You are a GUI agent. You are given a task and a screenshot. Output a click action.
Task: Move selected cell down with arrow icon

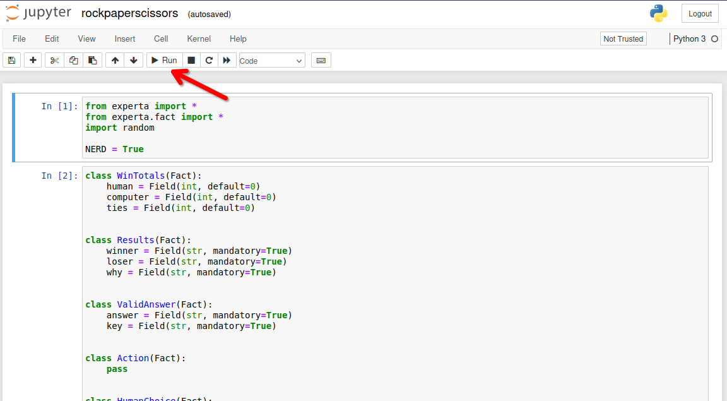point(133,61)
